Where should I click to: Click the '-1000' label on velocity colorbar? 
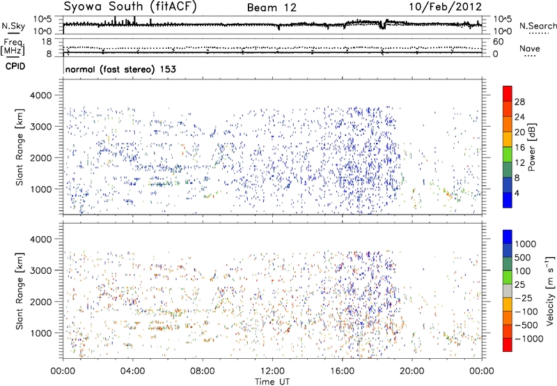[529, 339]
